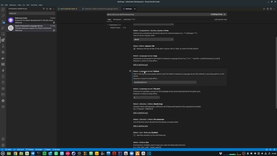The height and width of the screenshot is (156, 277).
Task: Click the Language-server Tcp-port input
Action: coord(146,97)
